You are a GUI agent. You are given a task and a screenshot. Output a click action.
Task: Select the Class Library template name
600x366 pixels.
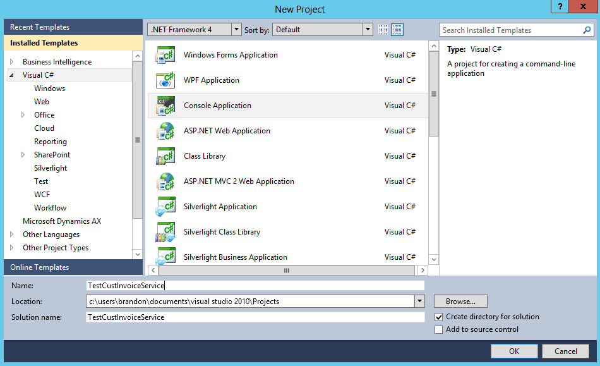[205, 156]
